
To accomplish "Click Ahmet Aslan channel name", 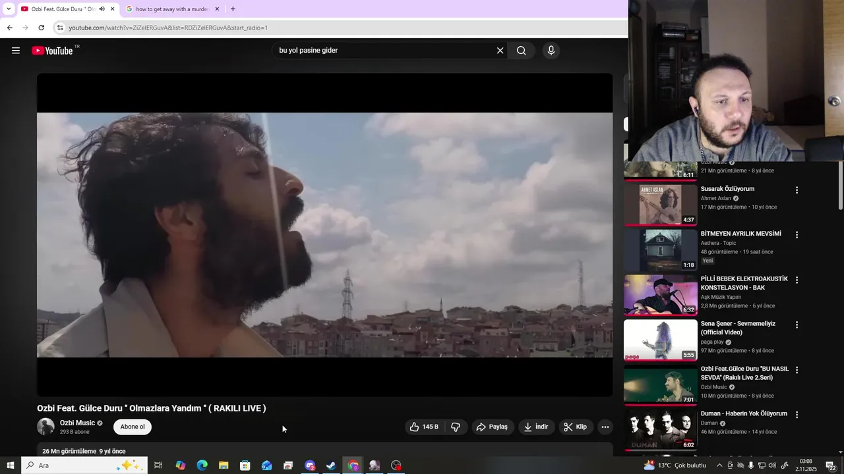I will (715, 198).
